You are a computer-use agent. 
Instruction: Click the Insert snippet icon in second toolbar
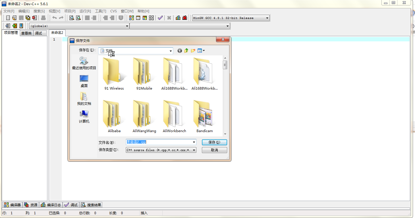pos(8,26)
